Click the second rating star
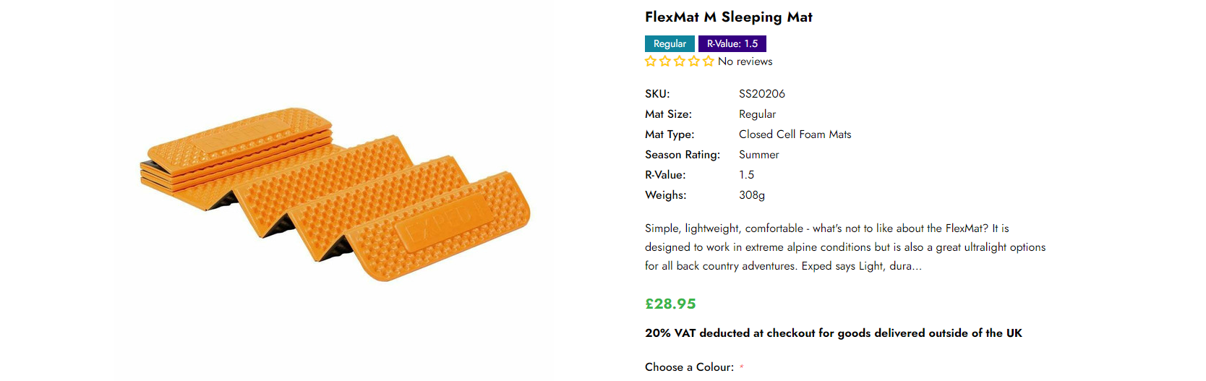The image size is (1206, 381). tap(665, 61)
